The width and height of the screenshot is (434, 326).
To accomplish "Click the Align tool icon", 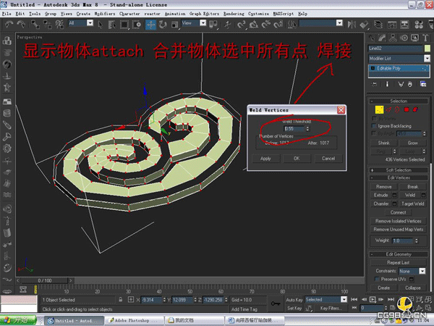I will 365,25.
